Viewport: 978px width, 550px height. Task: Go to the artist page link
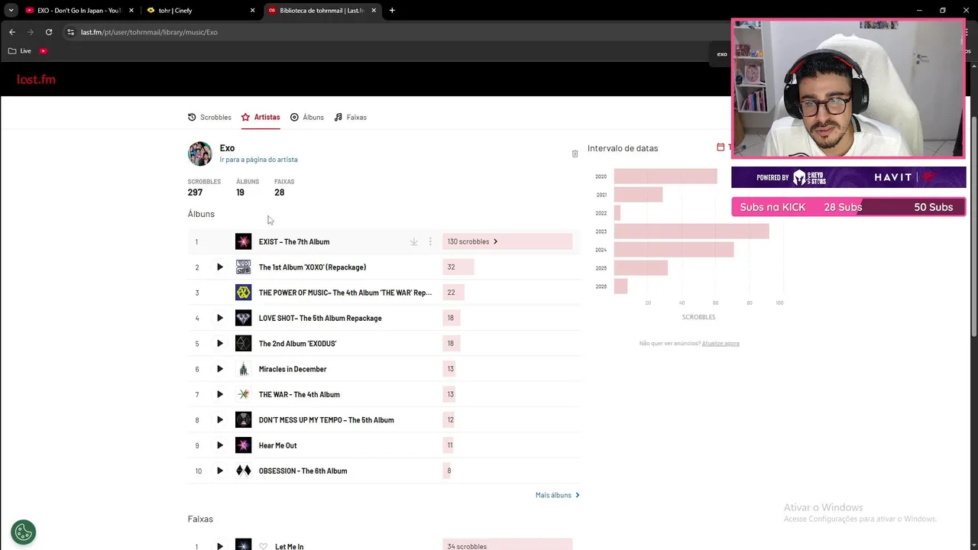tap(258, 160)
